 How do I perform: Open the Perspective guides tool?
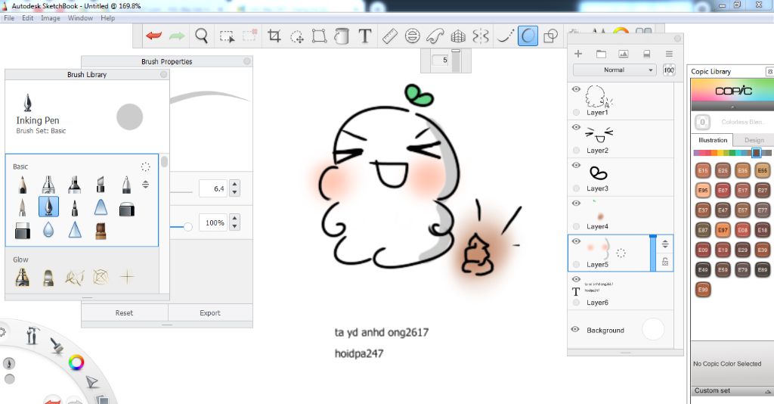458,36
